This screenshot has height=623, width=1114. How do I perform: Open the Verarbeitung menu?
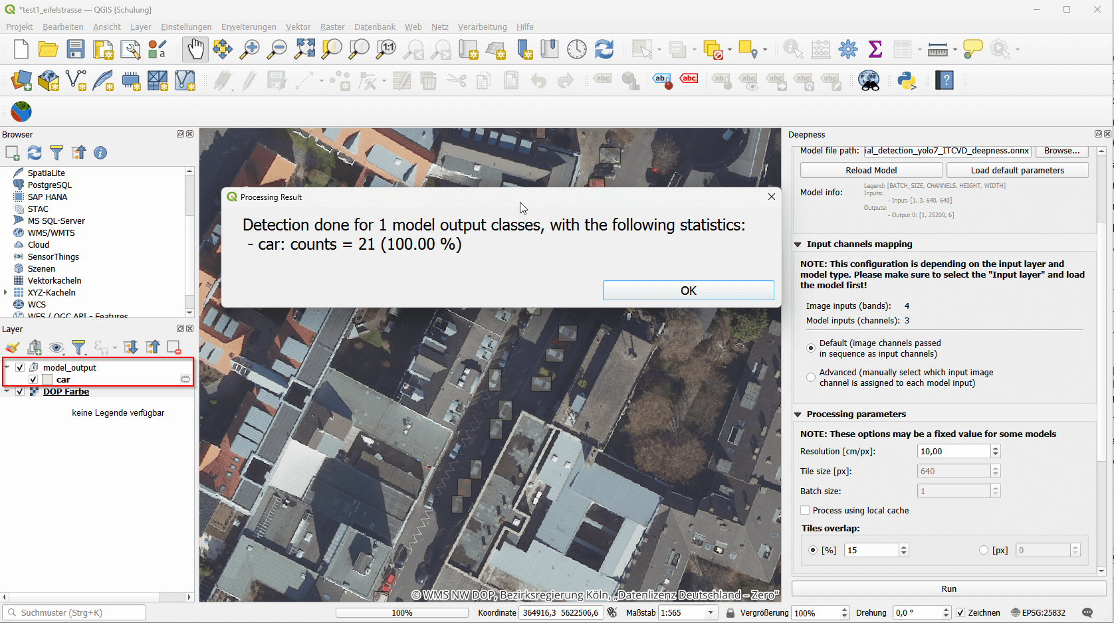click(x=482, y=27)
